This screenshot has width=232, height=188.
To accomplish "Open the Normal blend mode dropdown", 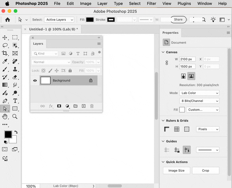I will (x=51, y=62).
